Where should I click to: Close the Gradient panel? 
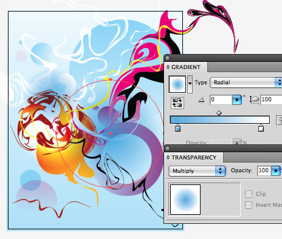coord(167,58)
